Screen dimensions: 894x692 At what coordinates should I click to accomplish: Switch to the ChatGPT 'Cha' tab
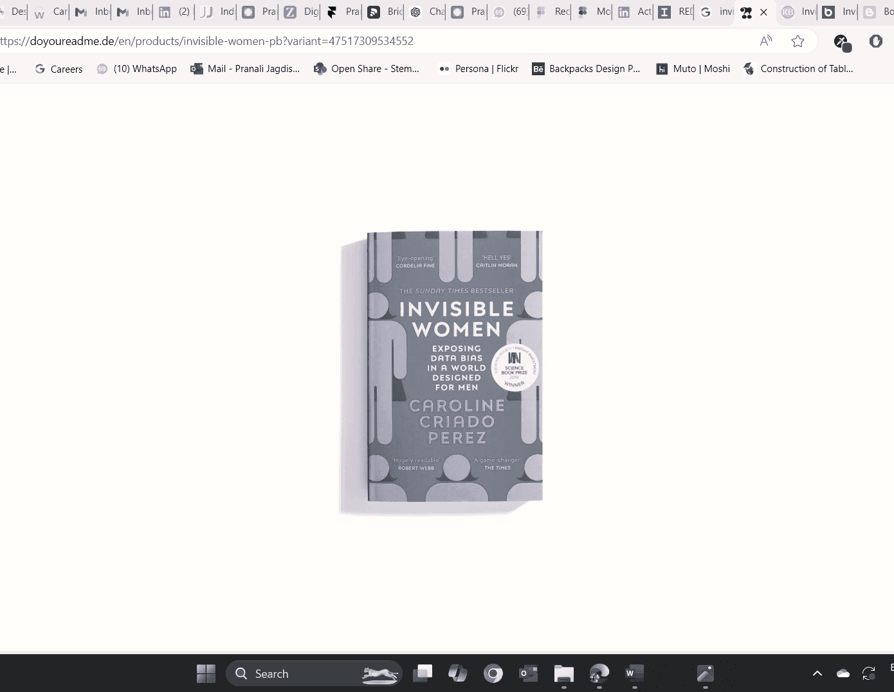pos(426,12)
